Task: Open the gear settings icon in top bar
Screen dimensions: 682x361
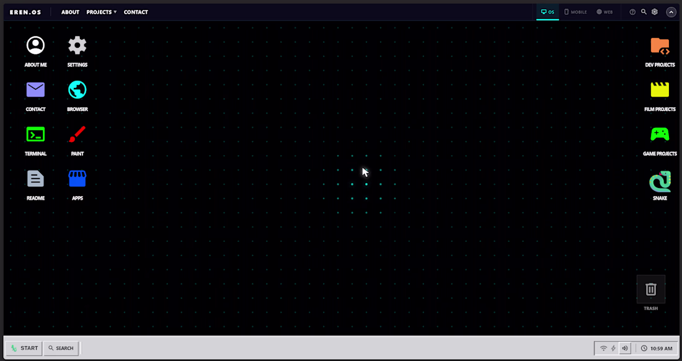Action: click(x=655, y=12)
